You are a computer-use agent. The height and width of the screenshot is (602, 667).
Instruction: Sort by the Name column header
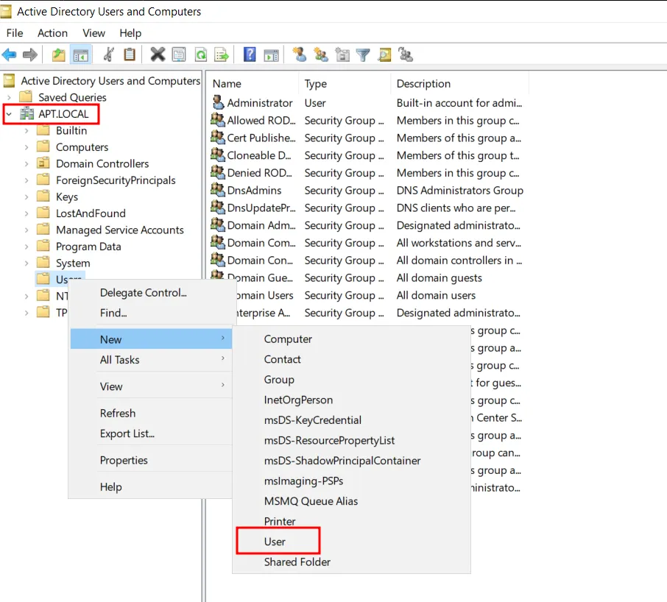click(x=253, y=83)
